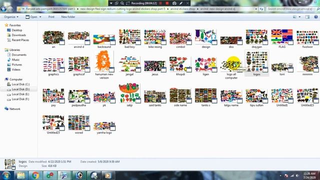Select the 'bike resing' file thumbnail
320x180 pixels.
pos(155,37)
